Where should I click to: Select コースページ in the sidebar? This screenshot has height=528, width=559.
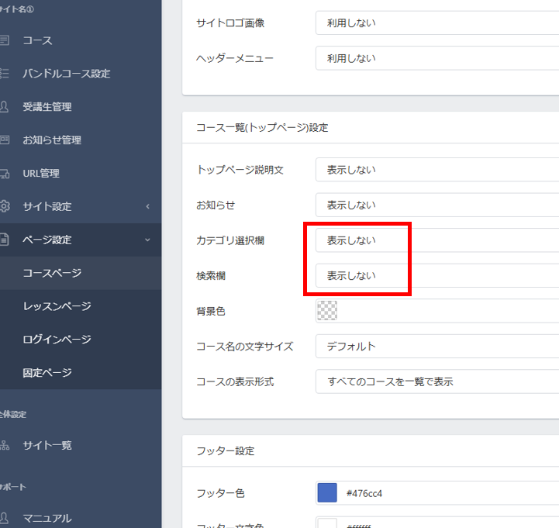point(52,273)
